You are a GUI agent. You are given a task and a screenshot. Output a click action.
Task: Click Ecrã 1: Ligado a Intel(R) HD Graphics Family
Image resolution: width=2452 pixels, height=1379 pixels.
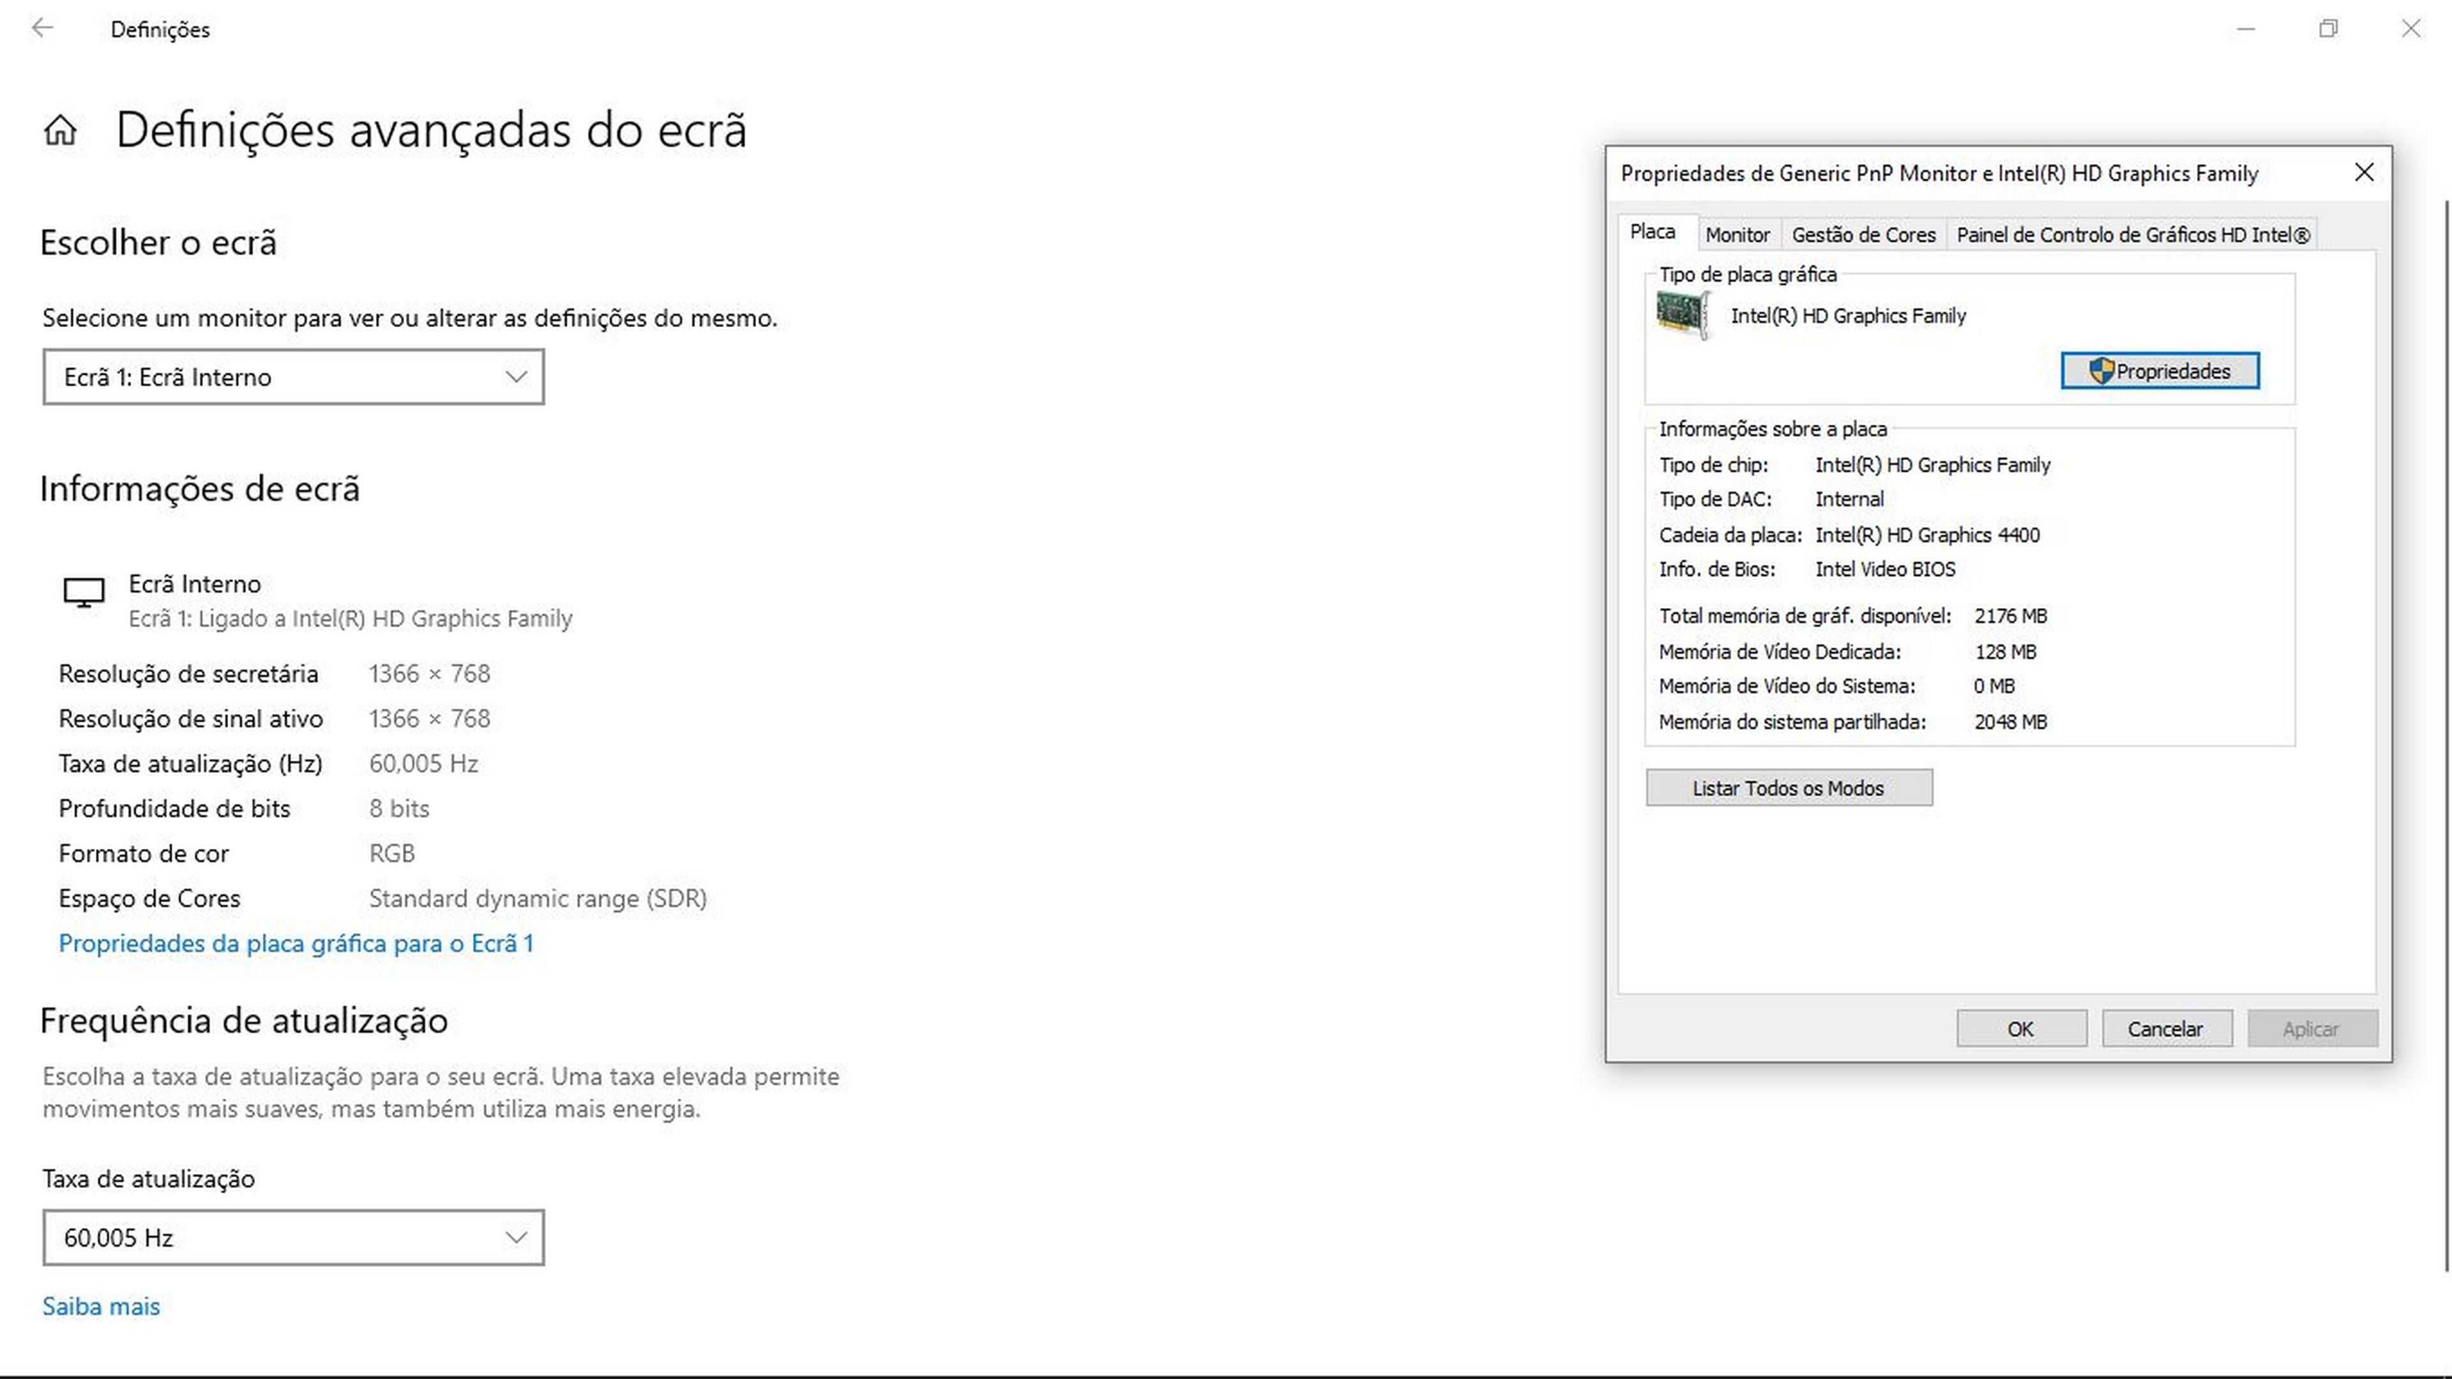pos(351,618)
